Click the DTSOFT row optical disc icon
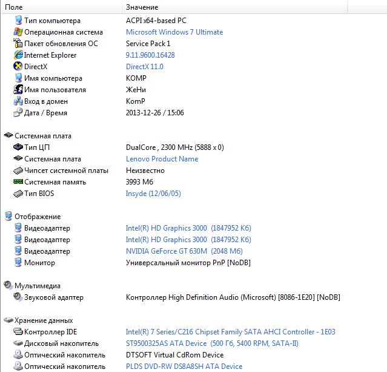The height and width of the screenshot is (372, 387). (x=18, y=354)
